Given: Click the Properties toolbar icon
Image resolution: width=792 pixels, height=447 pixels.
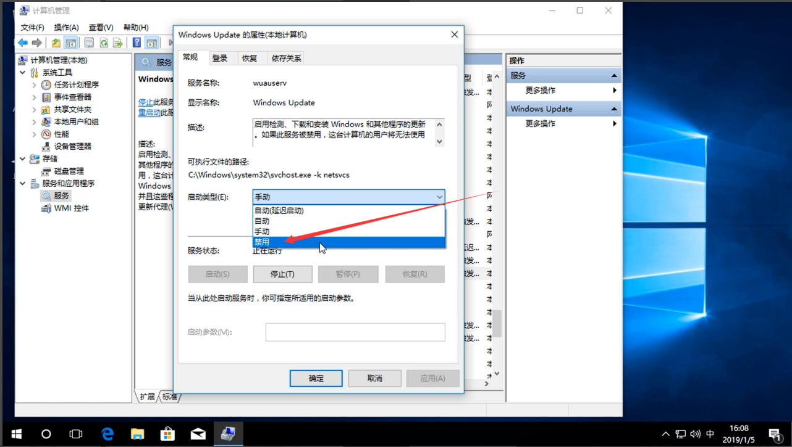Looking at the screenshot, I should pos(88,42).
